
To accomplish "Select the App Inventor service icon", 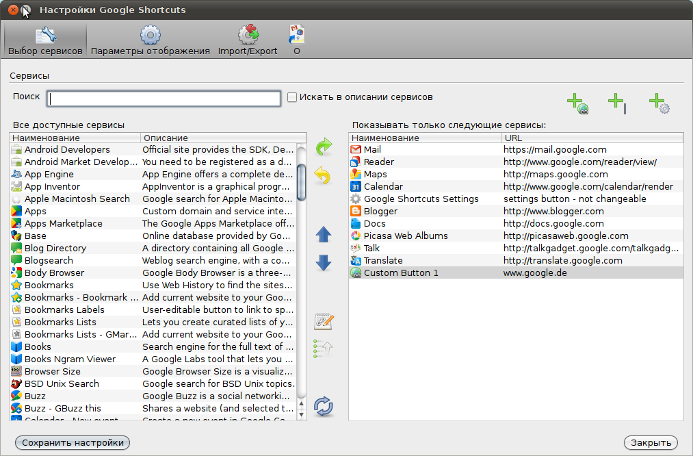I will tap(16, 187).
